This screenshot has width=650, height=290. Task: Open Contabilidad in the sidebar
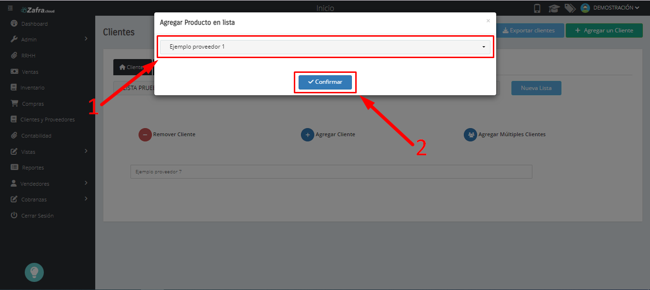[x=36, y=136]
